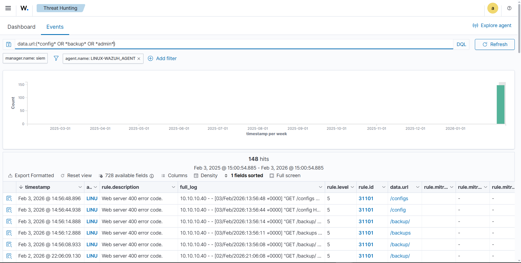Click the user avatar 'a'
The height and width of the screenshot is (263, 521).
[x=493, y=8]
